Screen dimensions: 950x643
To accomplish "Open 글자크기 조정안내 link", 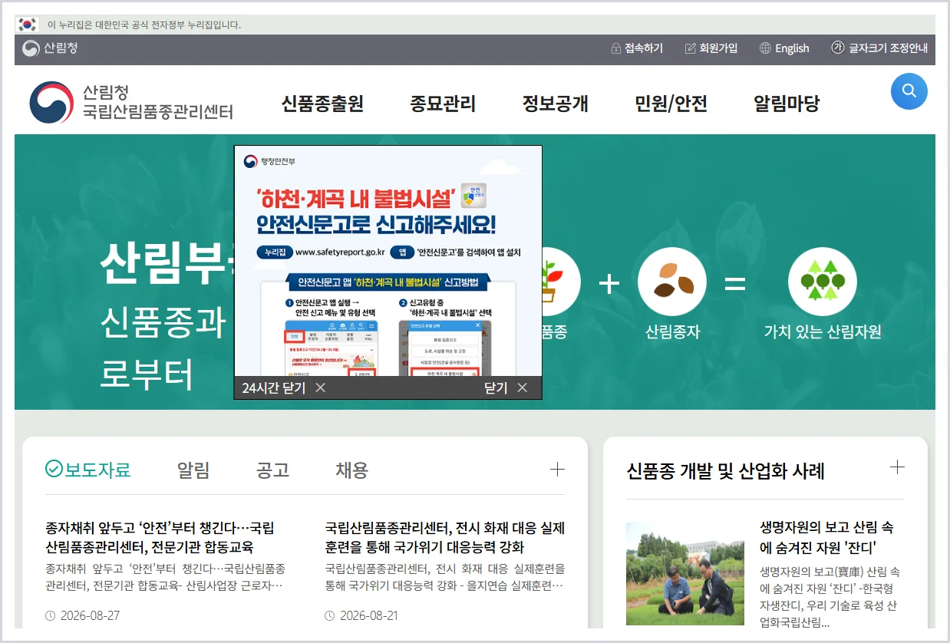I will click(x=888, y=48).
